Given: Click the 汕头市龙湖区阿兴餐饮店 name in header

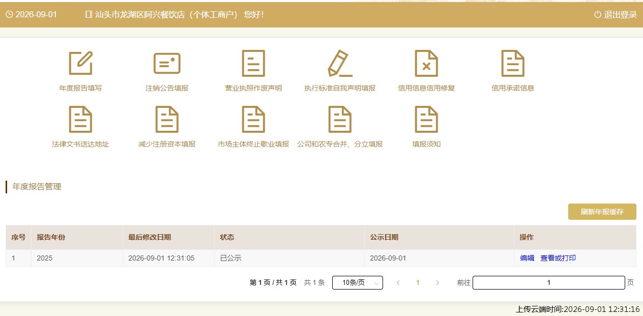Looking at the screenshot, I should pos(167,15).
